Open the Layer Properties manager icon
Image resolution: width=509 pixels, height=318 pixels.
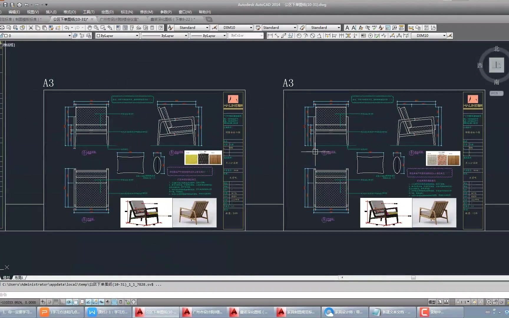coord(75,36)
